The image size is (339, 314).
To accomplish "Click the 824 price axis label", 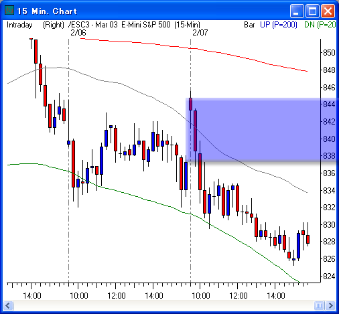I will (330, 277).
